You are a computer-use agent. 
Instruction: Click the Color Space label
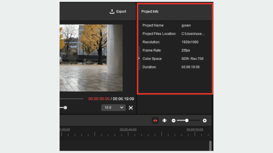coord(152,59)
